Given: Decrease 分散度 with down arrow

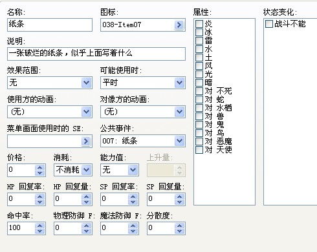Looking at the screenshot, I should click(180, 231).
